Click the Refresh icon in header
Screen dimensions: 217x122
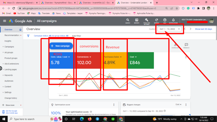156,21
